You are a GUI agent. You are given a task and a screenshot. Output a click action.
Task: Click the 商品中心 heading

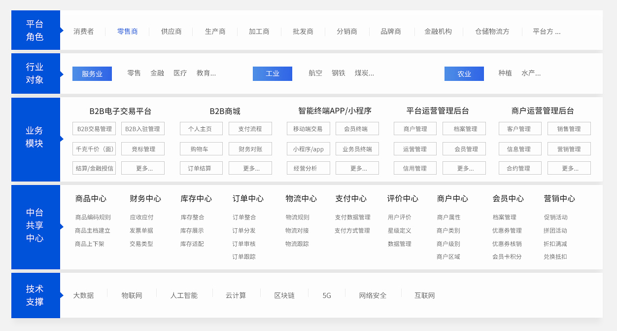[91, 199]
